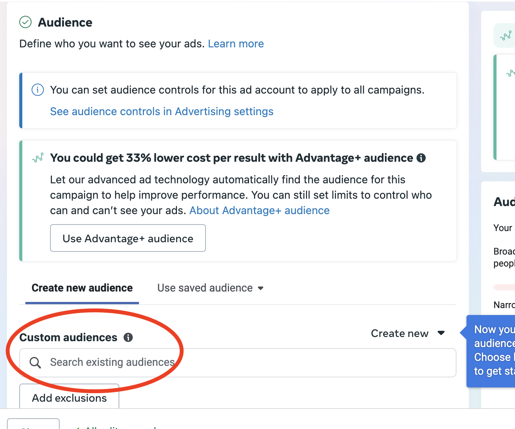
Task: Focus the Search existing audiences field
Action: tap(246, 362)
